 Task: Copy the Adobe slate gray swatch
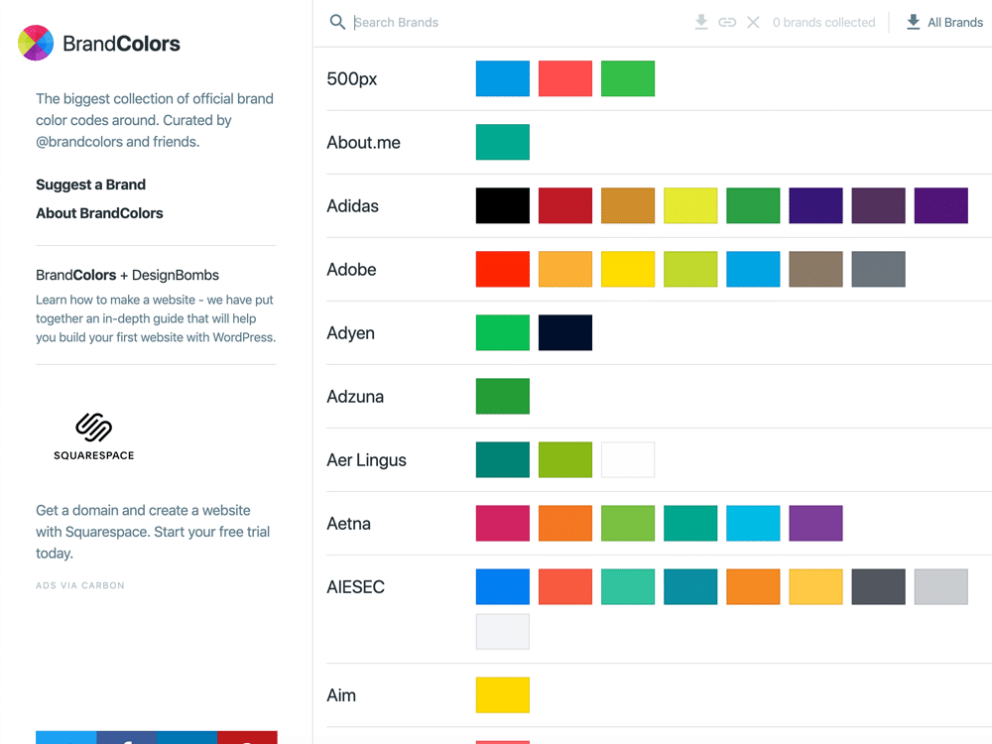(x=879, y=269)
